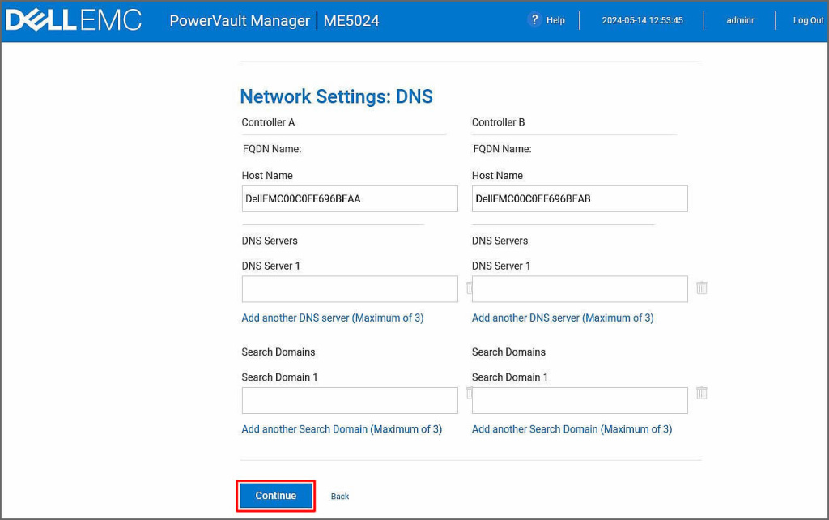Click Controller B DNS Server 1 input
The image size is (829, 520).
580,289
